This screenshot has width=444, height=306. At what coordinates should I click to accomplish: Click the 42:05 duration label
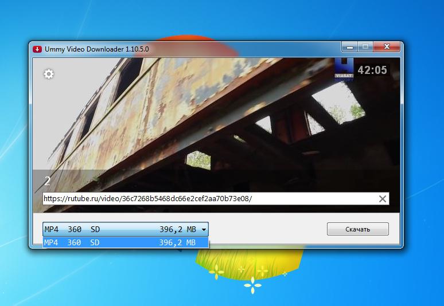pyautogui.click(x=372, y=70)
